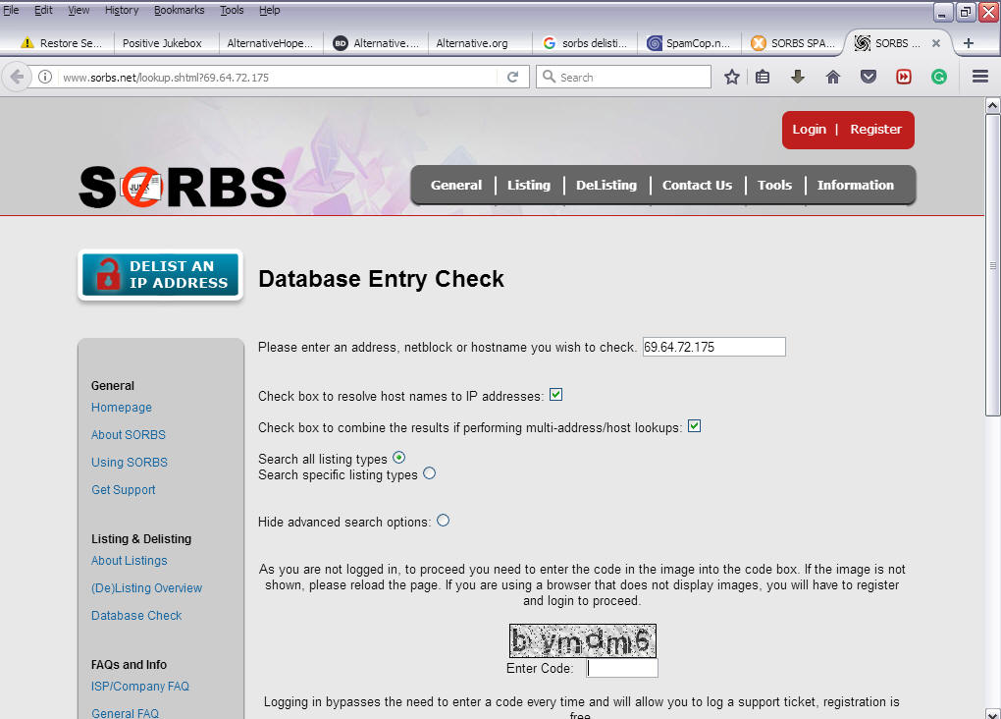The width and height of the screenshot is (1001, 719).
Task: Click the Pocket save icon
Action: pos(869,78)
